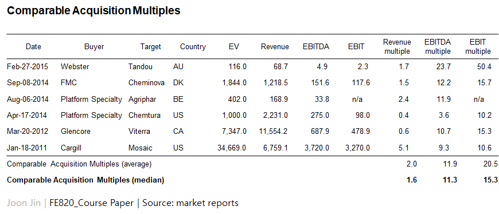The width and height of the screenshot is (499, 214).
Task: Click the Comparable Acquisition Multiples title
Action: point(93,11)
